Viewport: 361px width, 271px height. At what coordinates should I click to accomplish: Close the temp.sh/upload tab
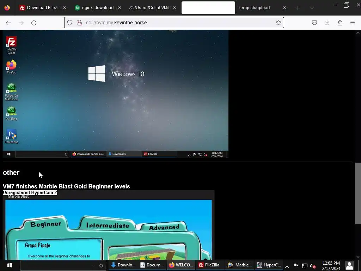coord(284,8)
